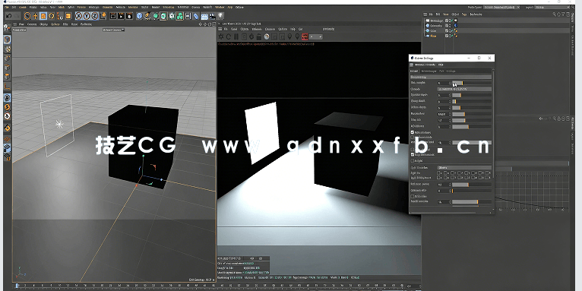Select the Move tool
This screenshot has width=582, height=291.
pyautogui.click(x=35, y=16)
